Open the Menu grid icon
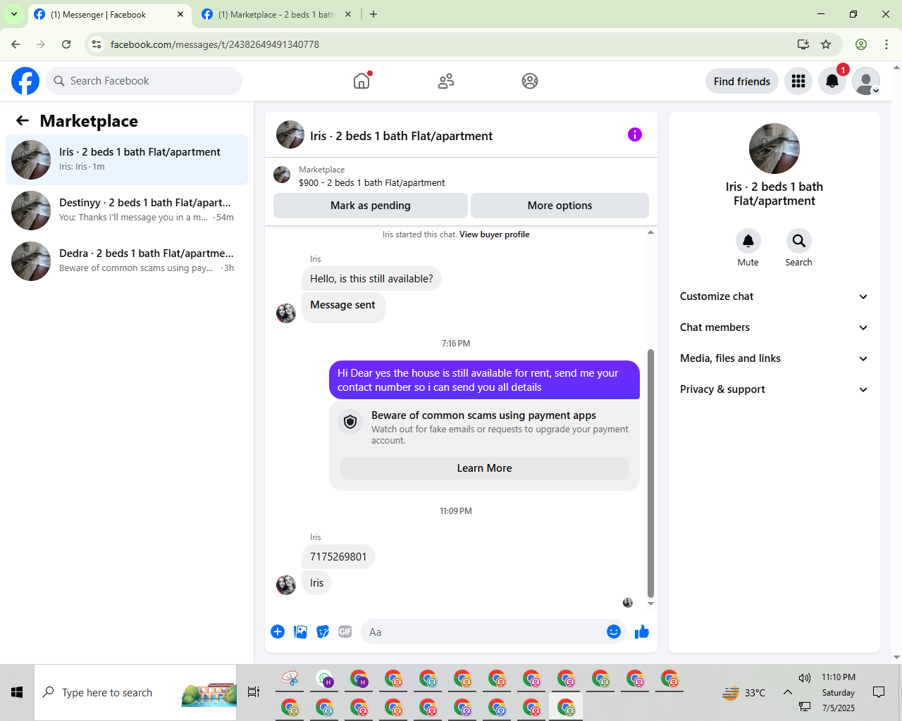This screenshot has height=721, width=902. [798, 81]
